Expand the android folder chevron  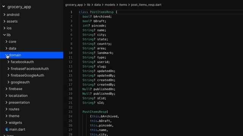[4, 14]
